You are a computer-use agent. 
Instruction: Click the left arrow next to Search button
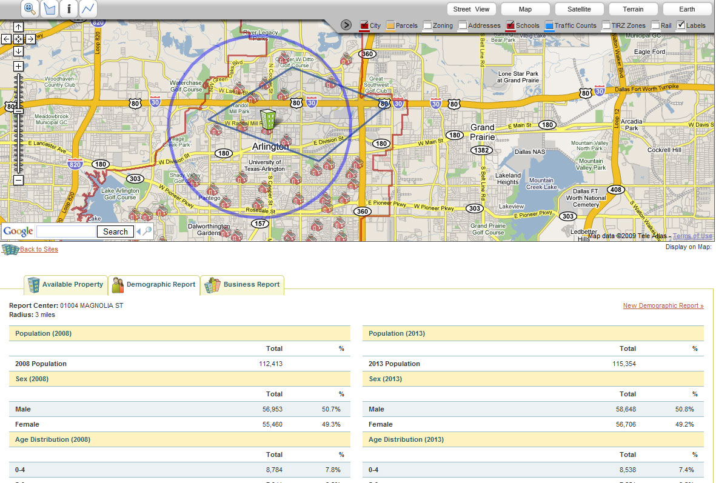(x=138, y=232)
